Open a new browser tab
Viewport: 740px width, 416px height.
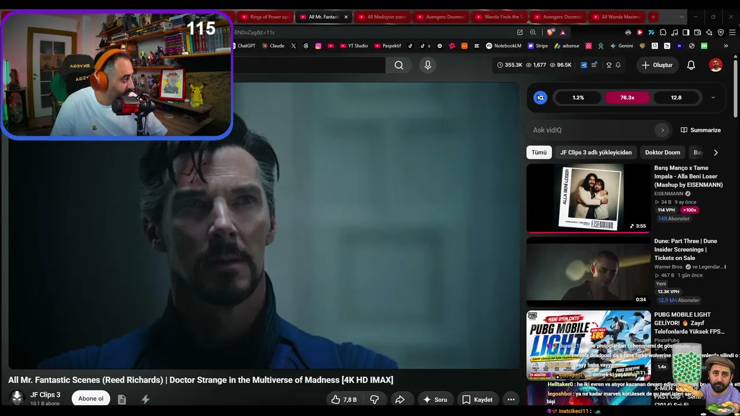point(653,17)
